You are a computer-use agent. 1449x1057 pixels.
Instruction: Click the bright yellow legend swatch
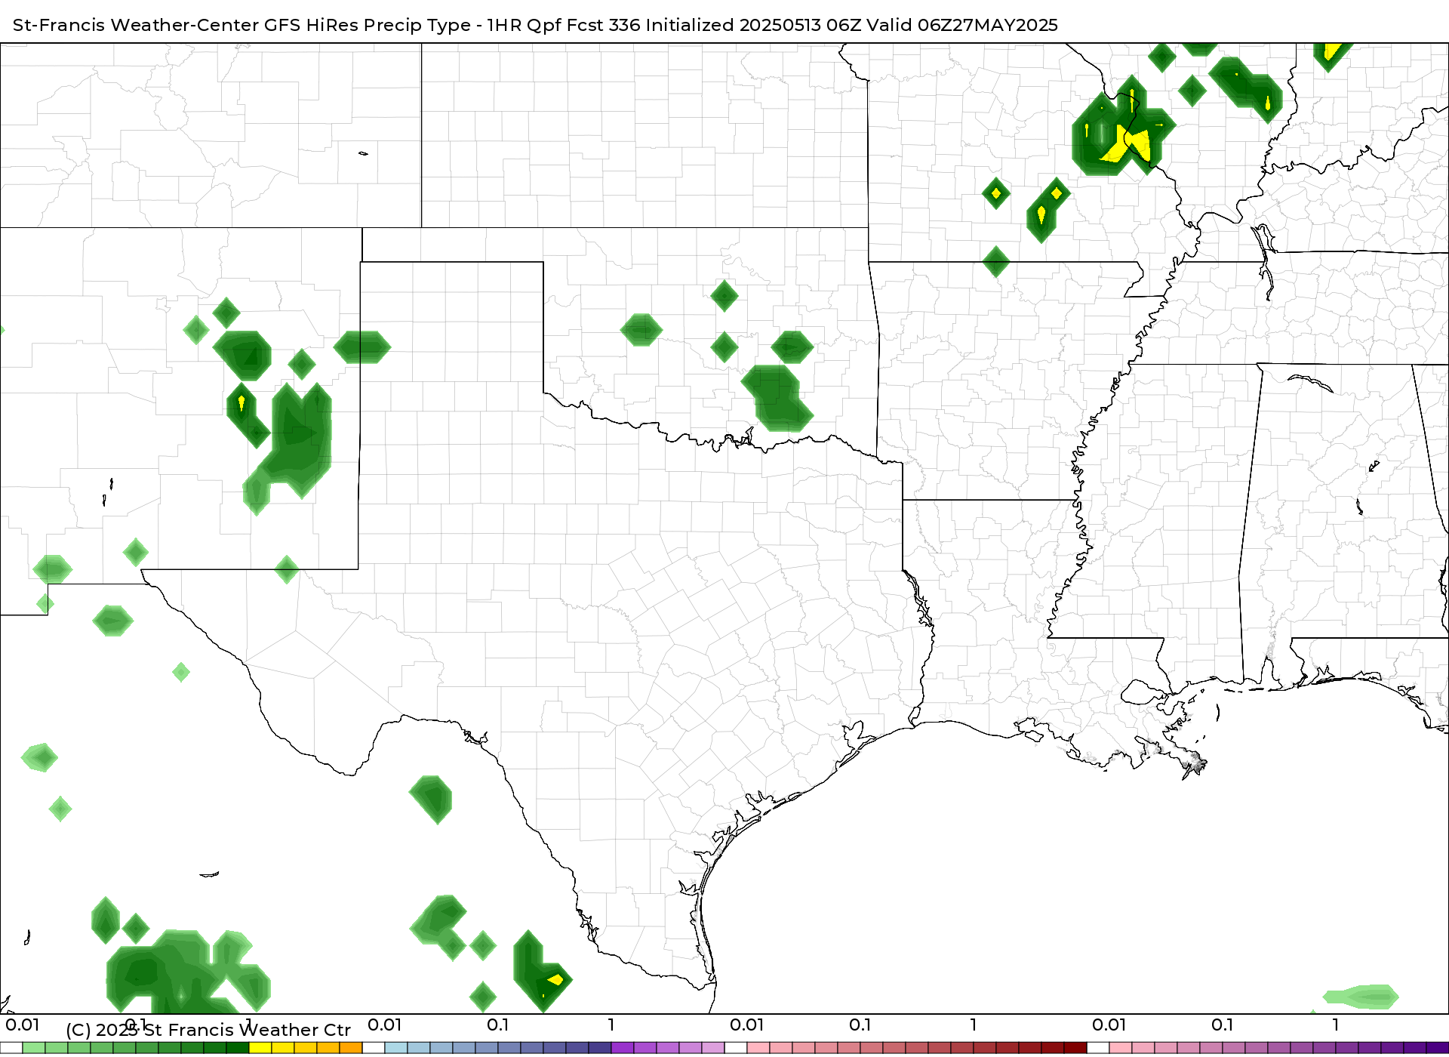(260, 1048)
